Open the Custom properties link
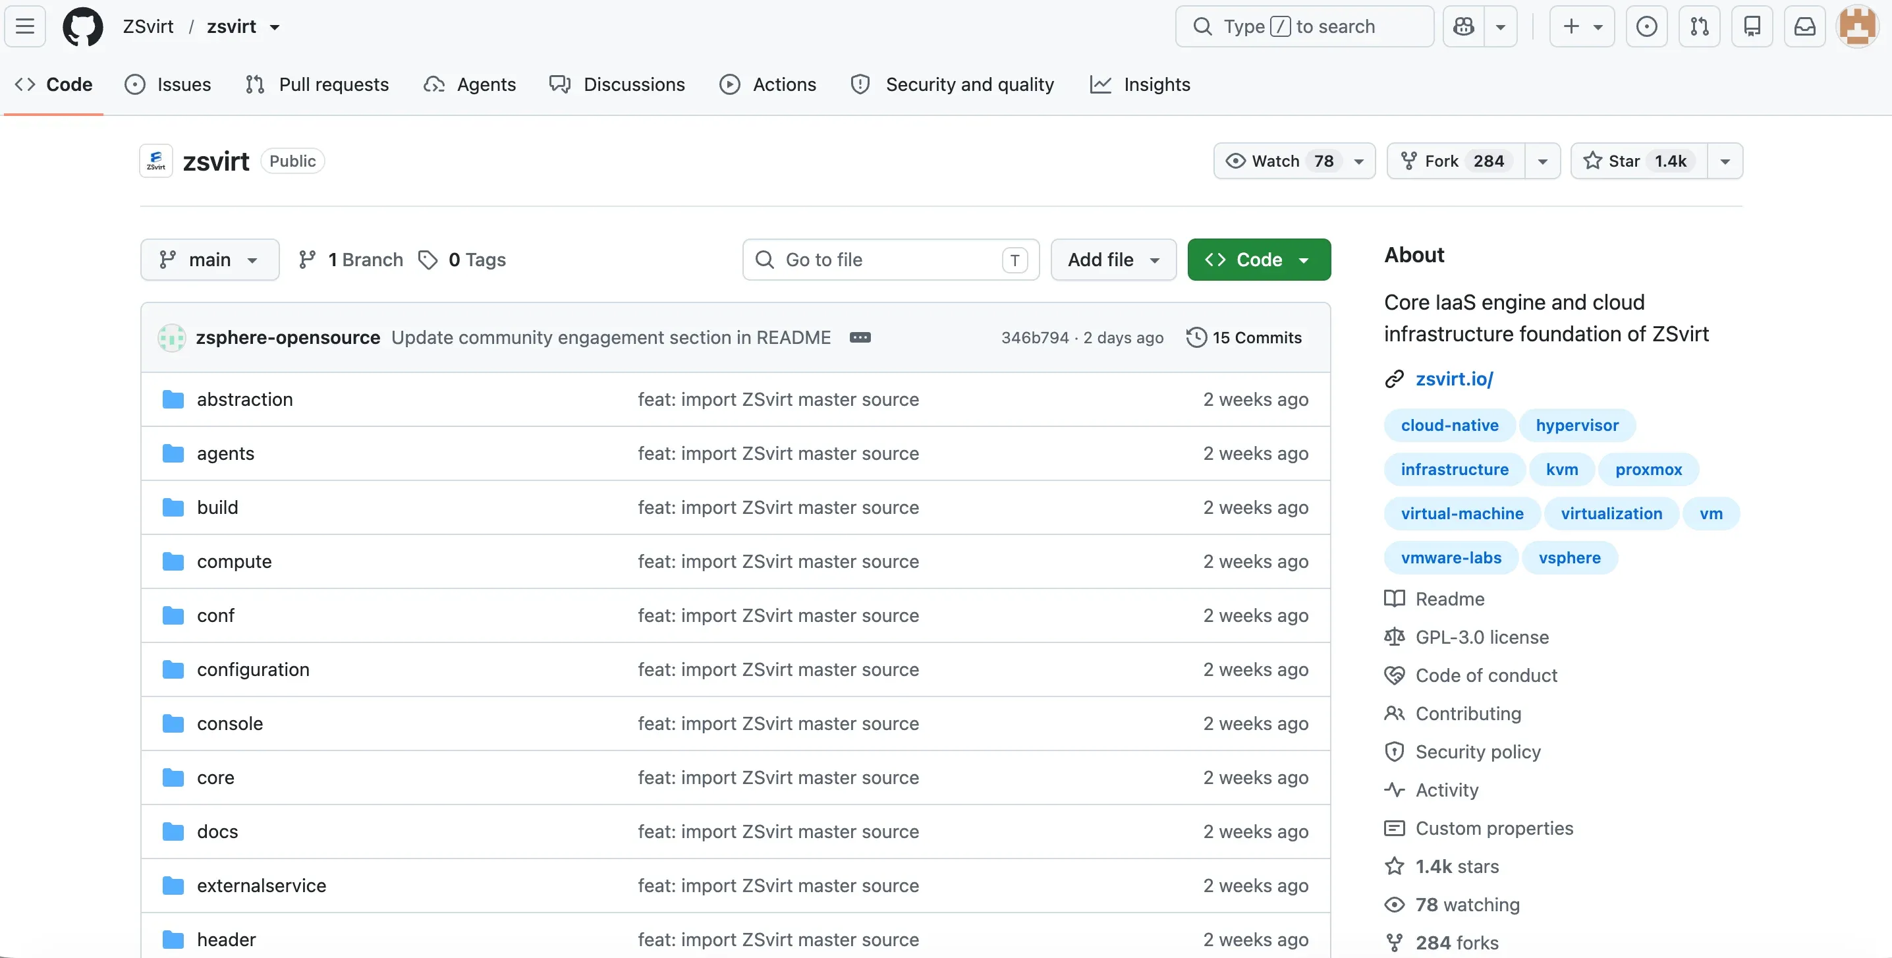 point(1494,828)
